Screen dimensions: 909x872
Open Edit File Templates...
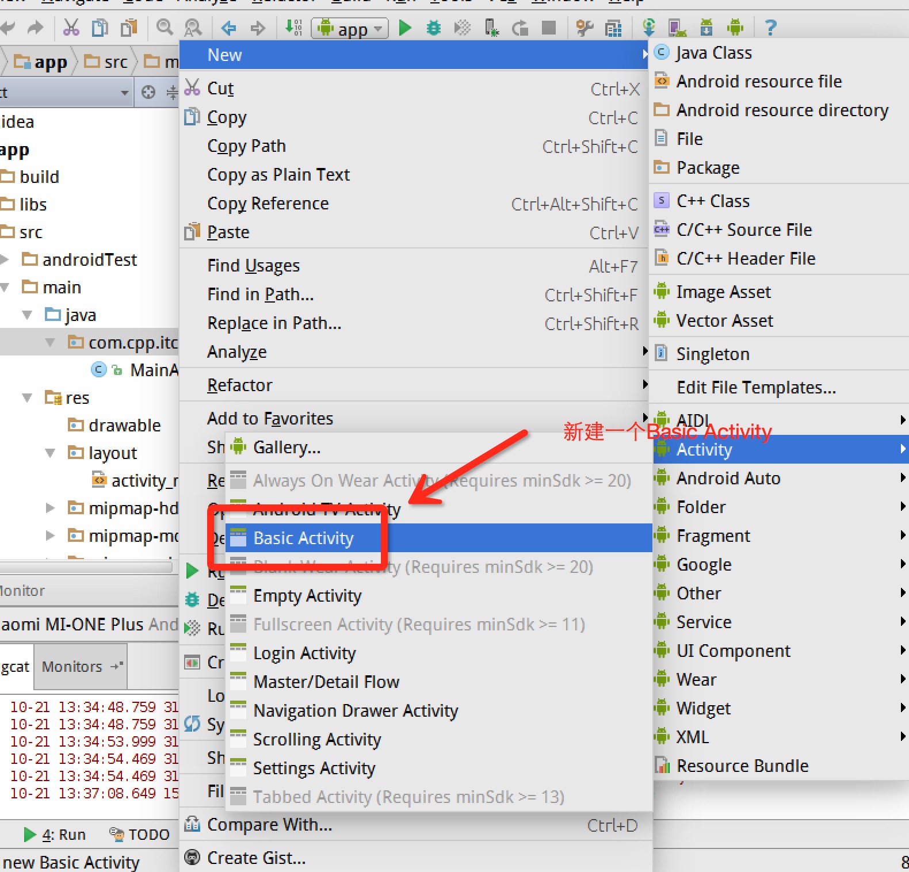pos(780,387)
